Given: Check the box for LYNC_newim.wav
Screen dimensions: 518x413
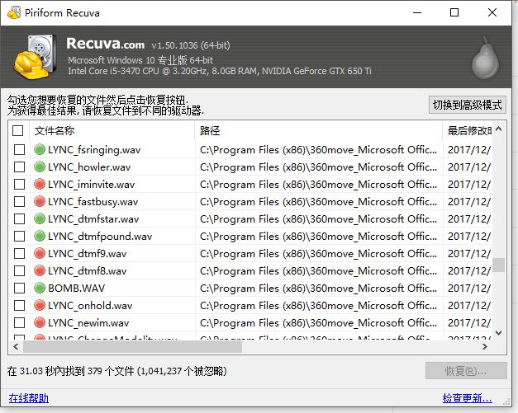Looking at the screenshot, I should pyautogui.click(x=20, y=322).
